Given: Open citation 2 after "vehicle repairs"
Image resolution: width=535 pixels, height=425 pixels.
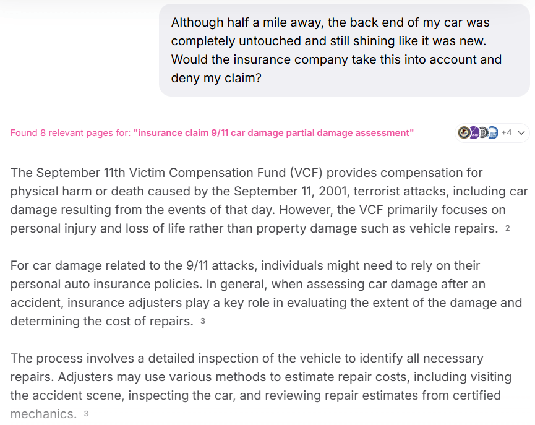Looking at the screenshot, I should pos(507,228).
